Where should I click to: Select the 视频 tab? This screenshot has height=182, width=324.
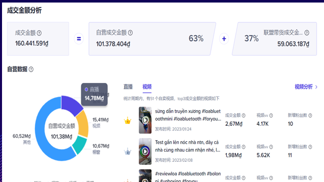[x=147, y=86]
